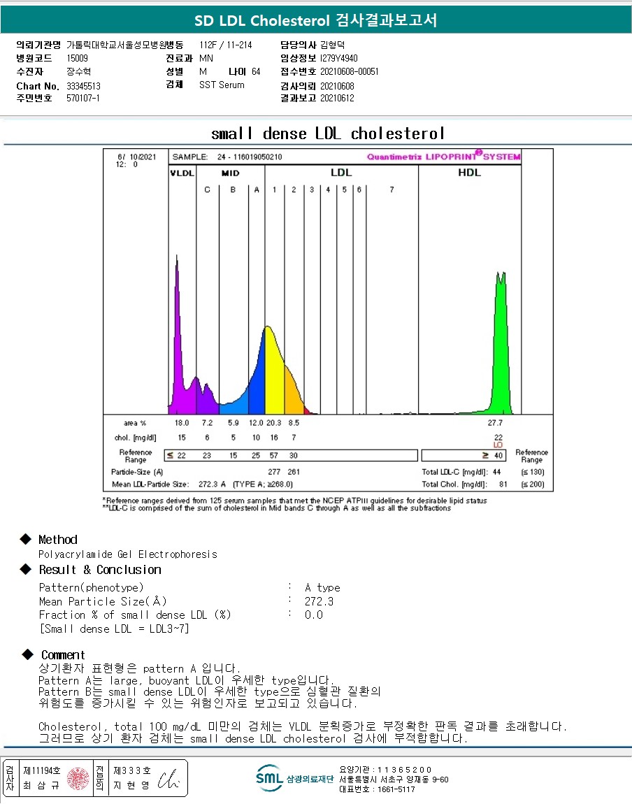Click the handwritten signature next to 지현영
The width and height of the screenshot is (632, 804).
point(168,779)
